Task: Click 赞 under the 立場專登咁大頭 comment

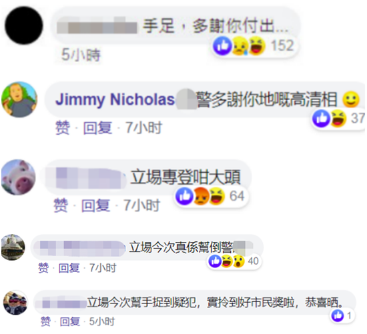Action: pos(61,205)
